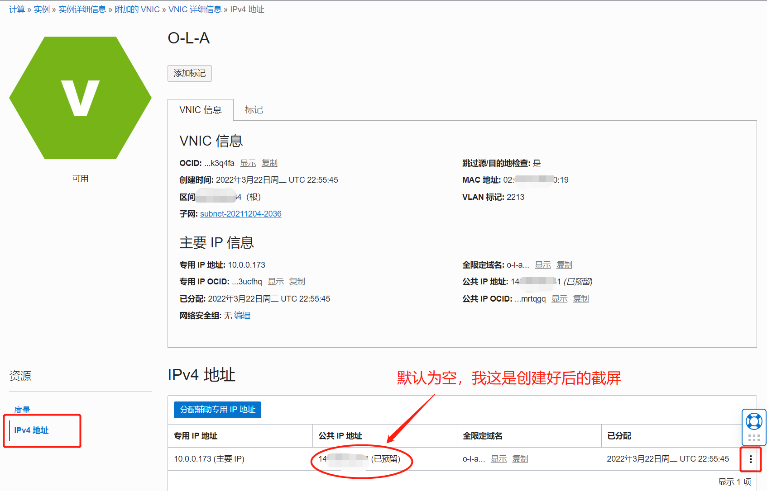Click 专用 IP 地址 value 10.0.0.173
Image resolution: width=767 pixels, height=491 pixels.
246,265
